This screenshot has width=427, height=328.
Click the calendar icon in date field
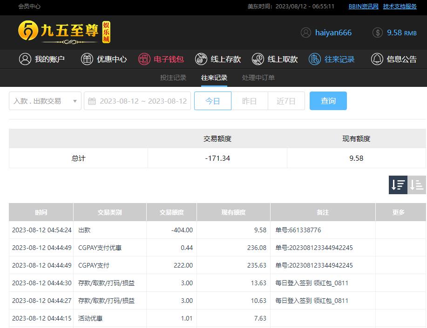(x=92, y=101)
